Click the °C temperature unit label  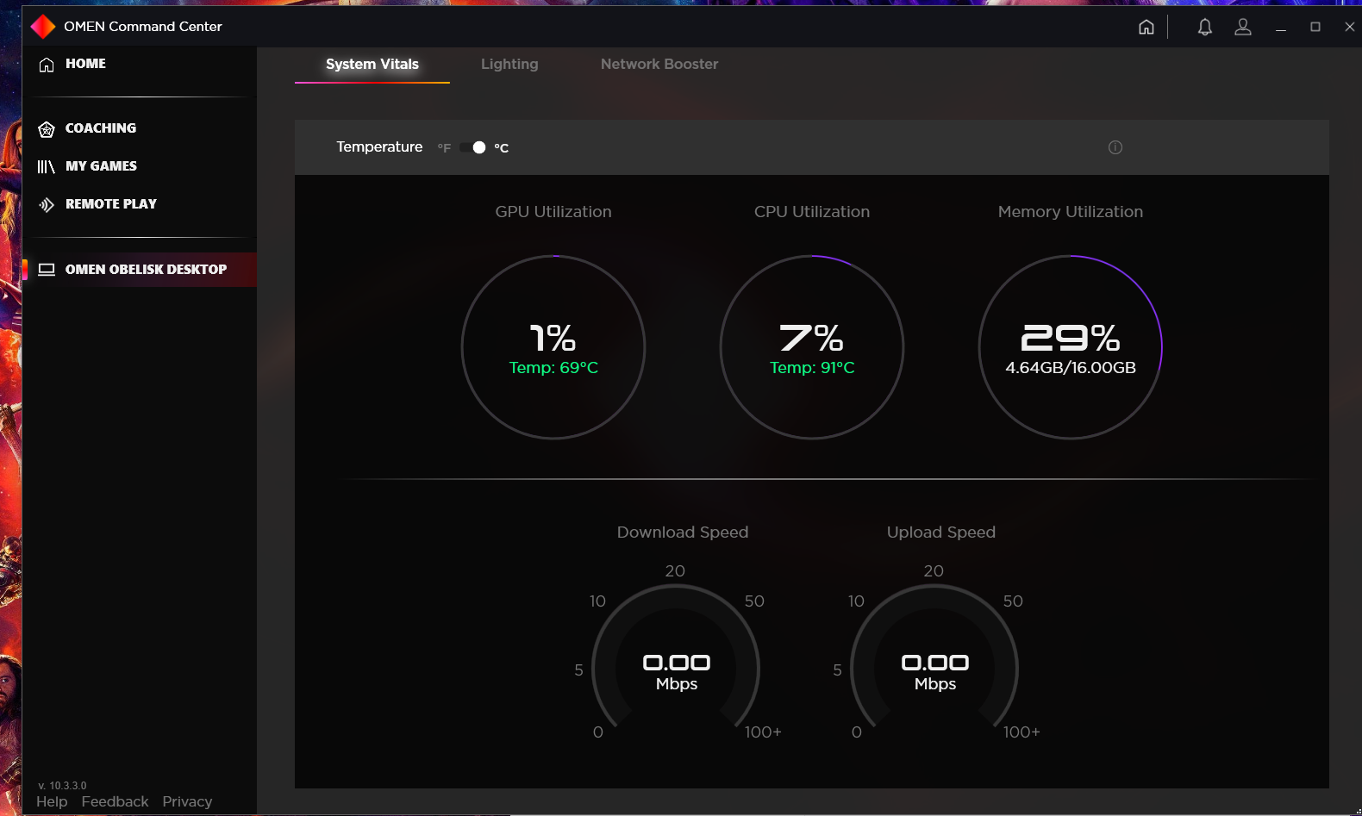[x=501, y=148]
